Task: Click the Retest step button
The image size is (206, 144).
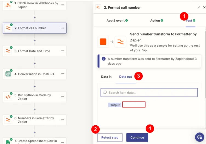Action: (x=110, y=137)
